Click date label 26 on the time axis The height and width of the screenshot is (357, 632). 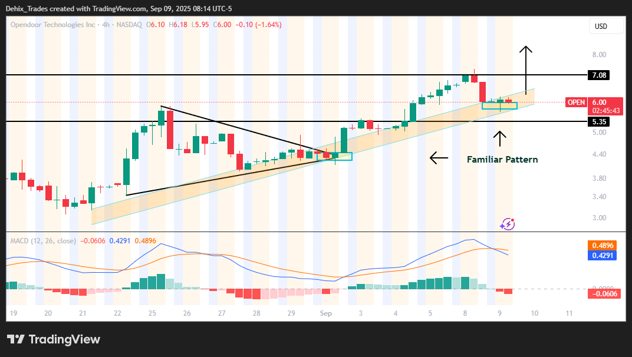click(187, 313)
